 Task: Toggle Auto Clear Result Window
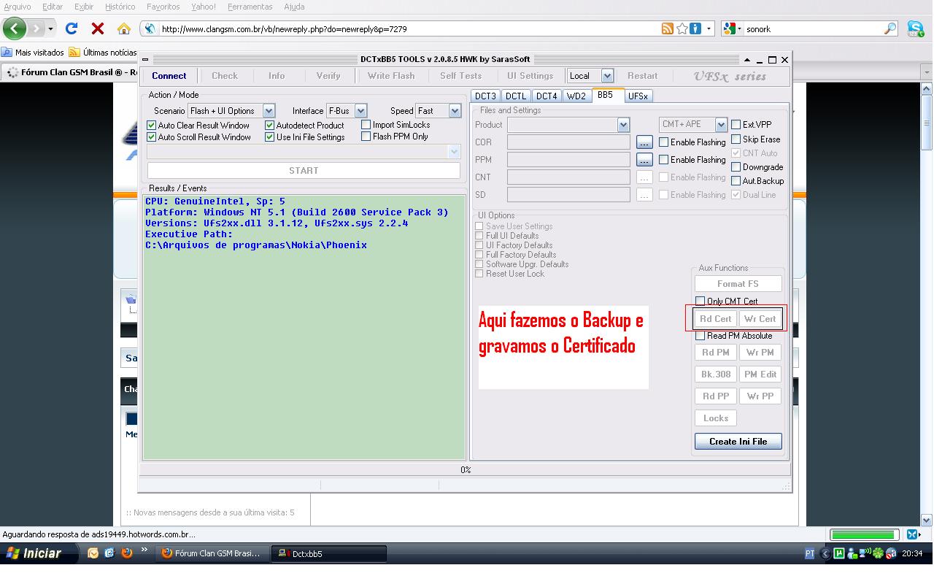(x=152, y=126)
